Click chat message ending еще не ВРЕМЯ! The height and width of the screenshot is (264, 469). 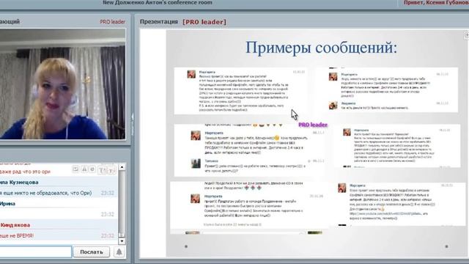coord(17,236)
